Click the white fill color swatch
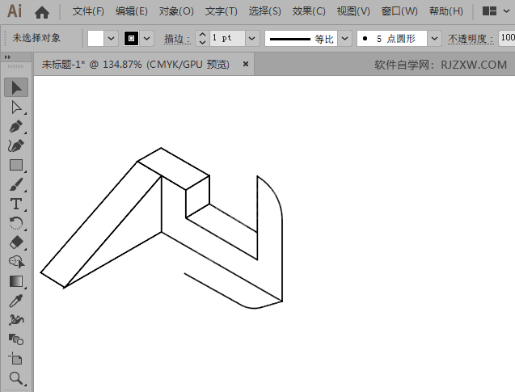Screen dimensions: 515x392 [95, 39]
